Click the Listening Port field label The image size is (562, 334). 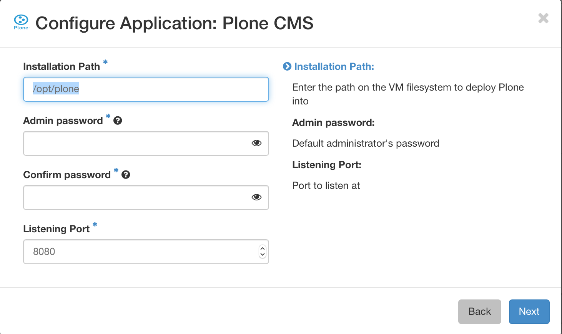click(56, 229)
